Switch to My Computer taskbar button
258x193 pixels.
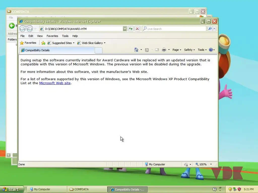tap(46, 189)
